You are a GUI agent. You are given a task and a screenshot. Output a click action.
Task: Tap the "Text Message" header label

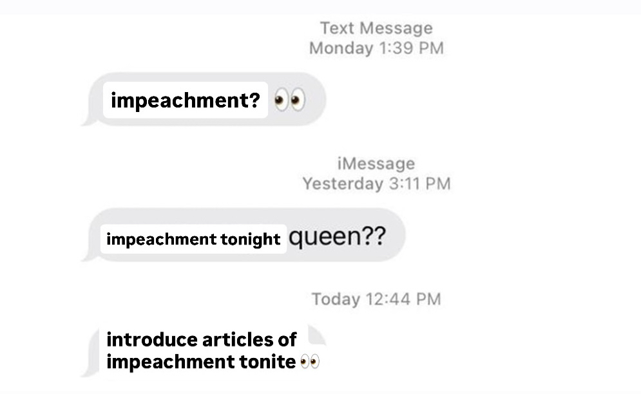coord(376,28)
